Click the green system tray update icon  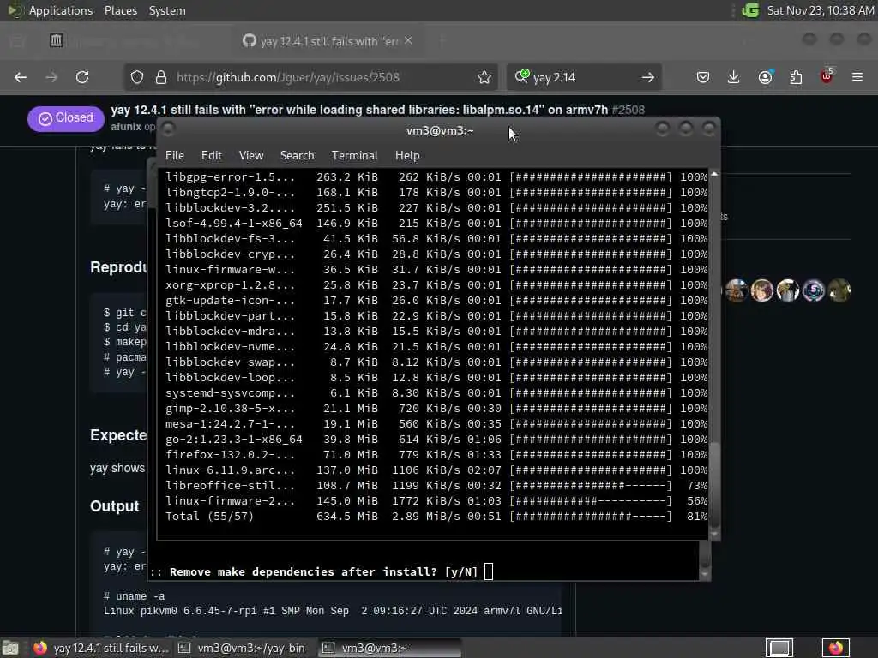[750, 10]
